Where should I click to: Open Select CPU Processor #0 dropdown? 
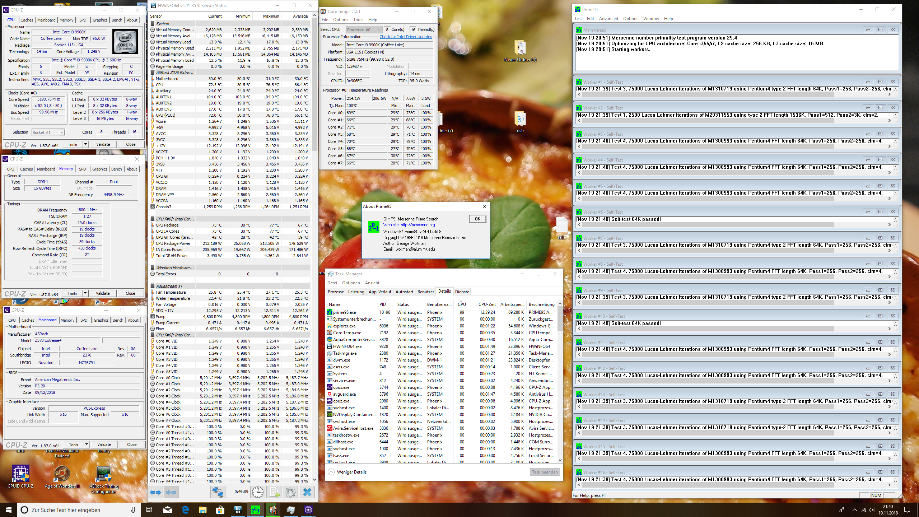[364, 30]
